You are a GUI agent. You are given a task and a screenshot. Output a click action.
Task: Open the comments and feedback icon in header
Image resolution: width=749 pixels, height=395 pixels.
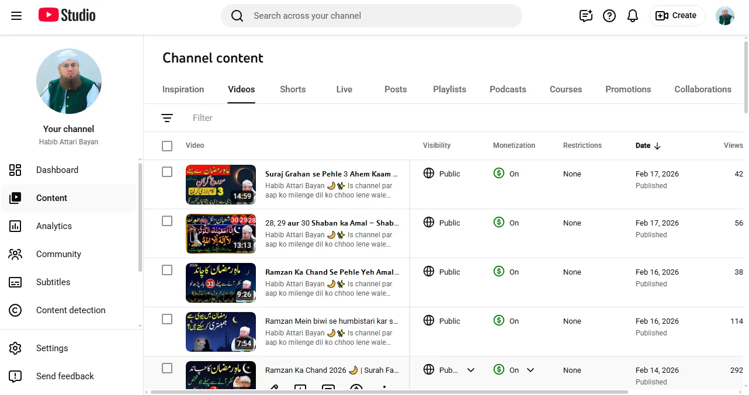(x=586, y=16)
